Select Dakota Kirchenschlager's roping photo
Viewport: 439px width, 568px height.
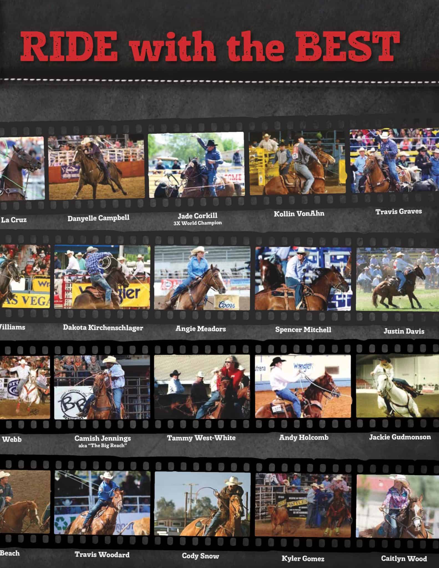click(x=102, y=277)
